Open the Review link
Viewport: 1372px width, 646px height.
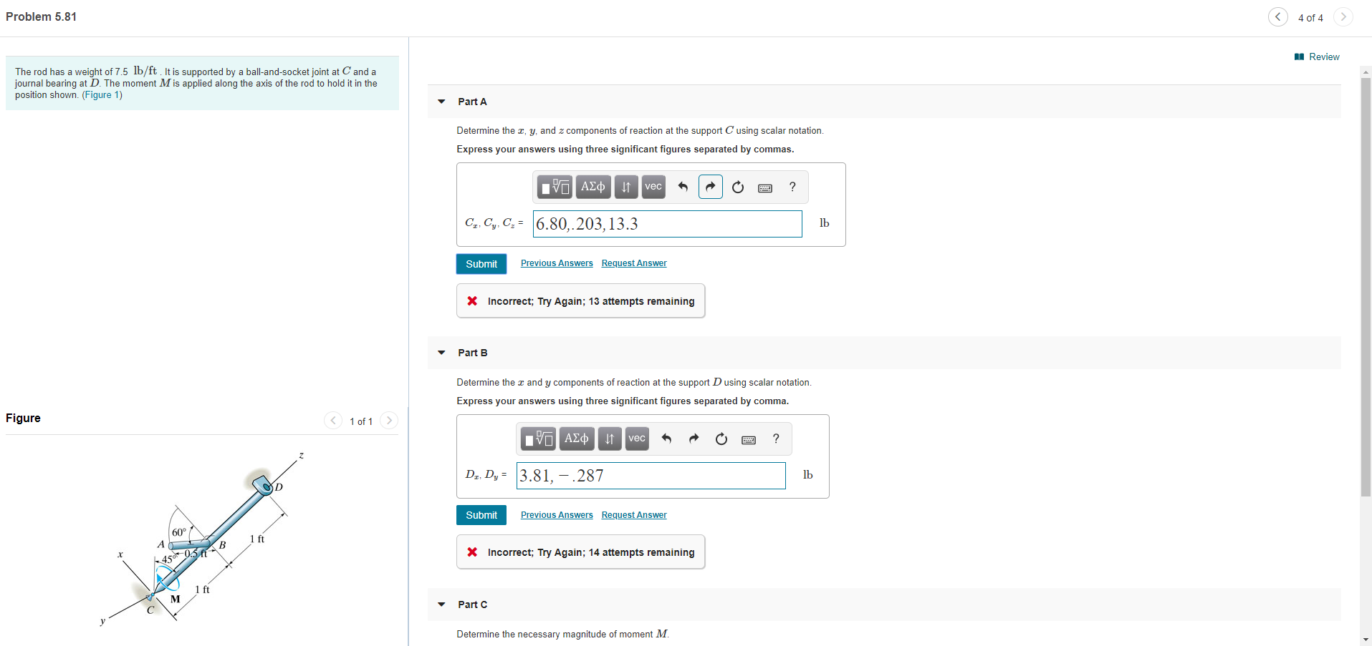[x=1317, y=57]
